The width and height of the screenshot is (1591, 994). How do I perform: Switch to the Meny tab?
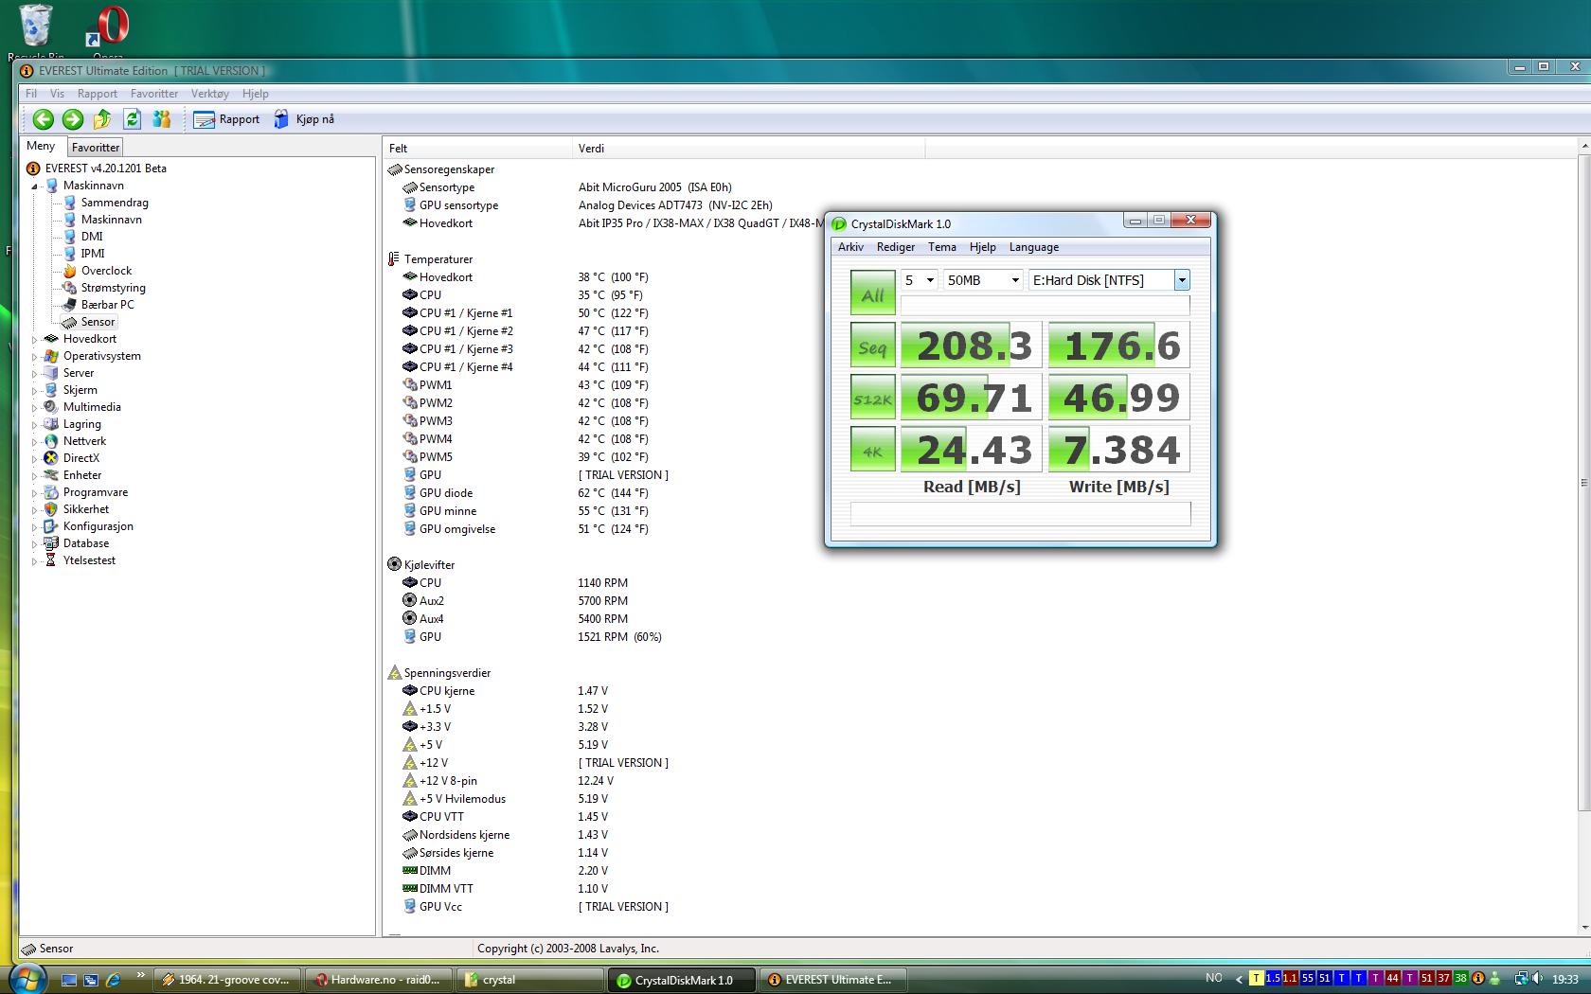click(41, 146)
